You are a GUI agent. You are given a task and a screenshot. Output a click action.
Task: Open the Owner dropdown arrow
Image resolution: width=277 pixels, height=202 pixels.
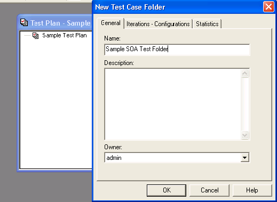pyautogui.click(x=245, y=158)
